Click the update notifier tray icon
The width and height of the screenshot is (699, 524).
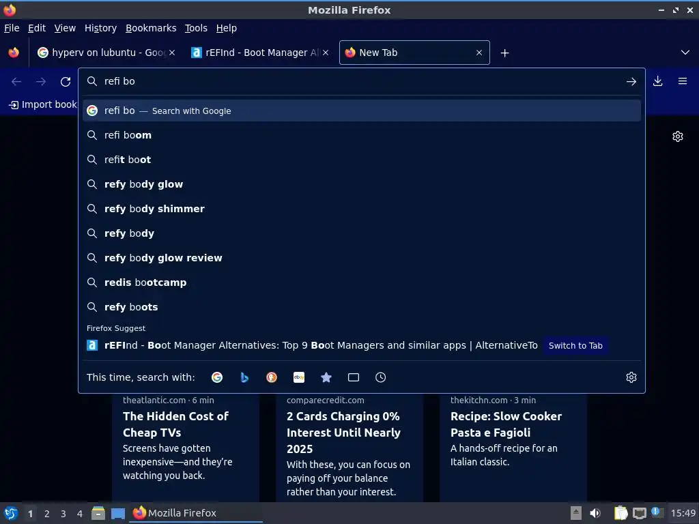coord(657,512)
